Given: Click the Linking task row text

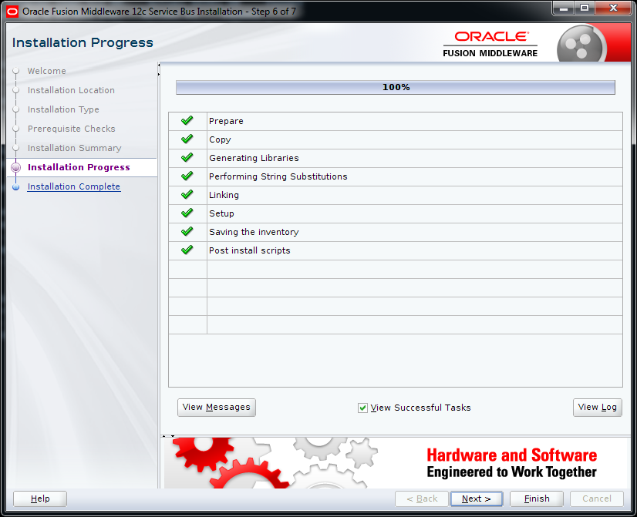Looking at the screenshot, I should pyautogui.click(x=224, y=195).
